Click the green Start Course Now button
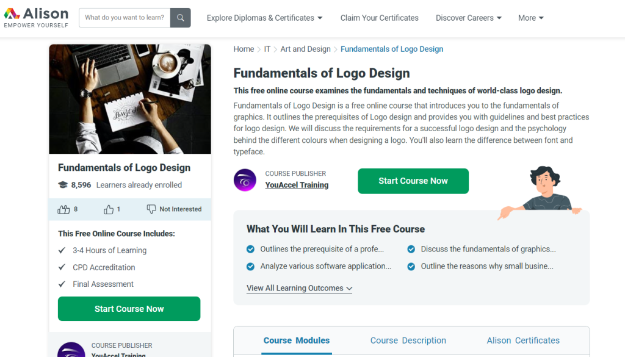 coord(413,181)
